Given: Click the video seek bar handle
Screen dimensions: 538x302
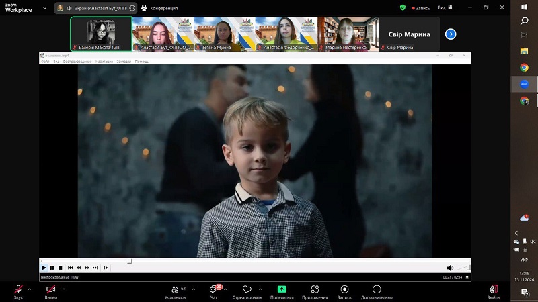Looking at the screenshot, I should pyautogui.click(x=129, y=261).
